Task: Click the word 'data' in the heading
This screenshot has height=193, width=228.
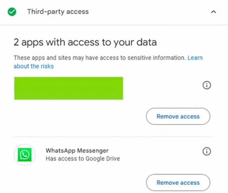Action: (x=147, y=42)
